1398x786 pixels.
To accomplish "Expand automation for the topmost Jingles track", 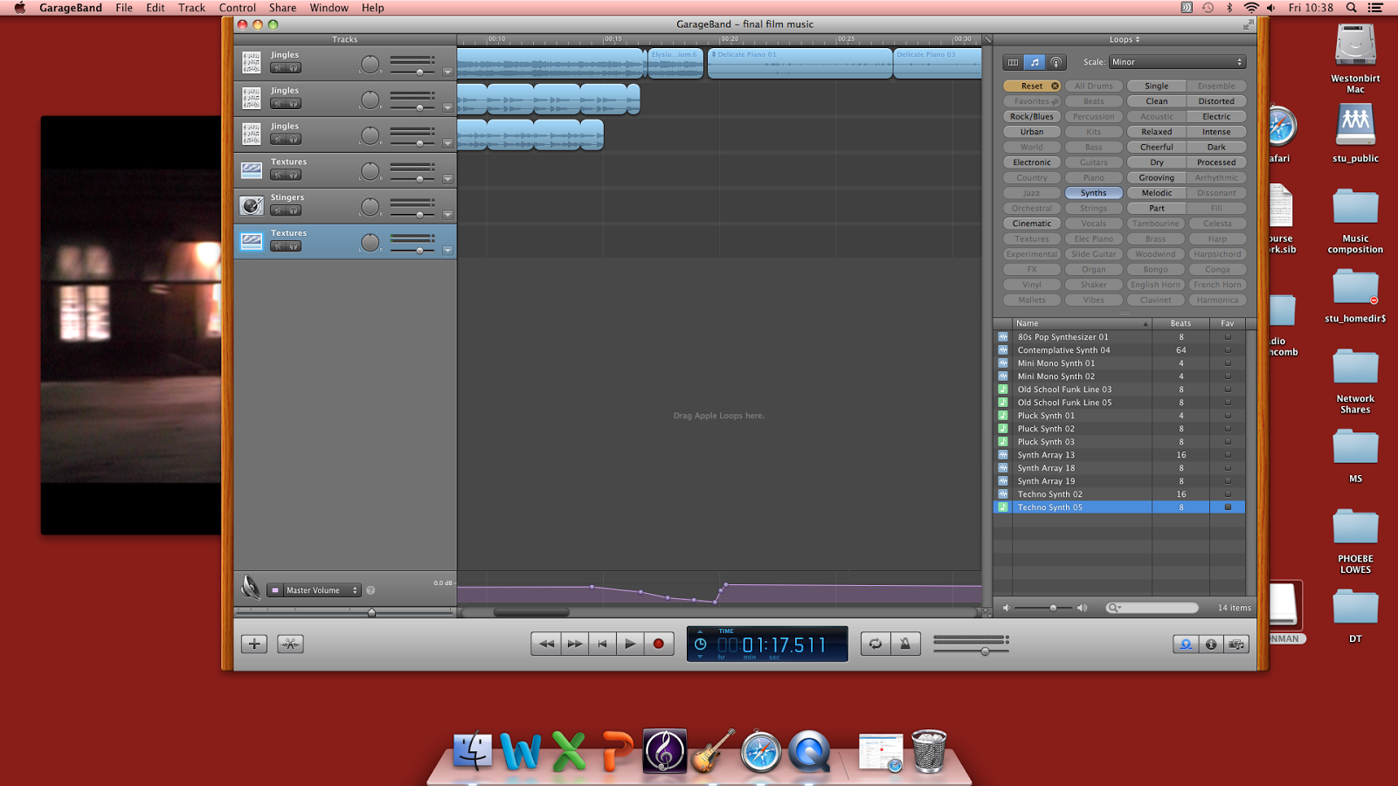I will click(x=447, y=72).
